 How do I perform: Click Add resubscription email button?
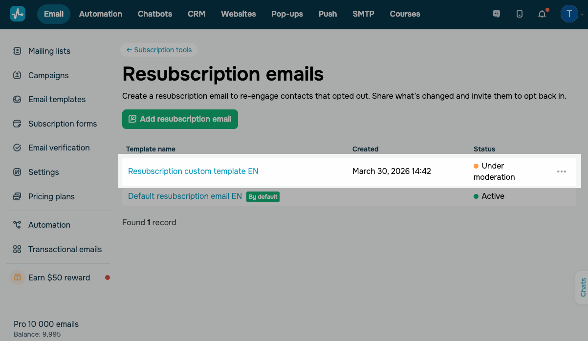(x=180, y=119)
